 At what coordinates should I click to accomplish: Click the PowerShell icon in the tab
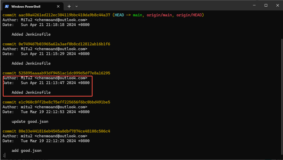coord(7,6)
